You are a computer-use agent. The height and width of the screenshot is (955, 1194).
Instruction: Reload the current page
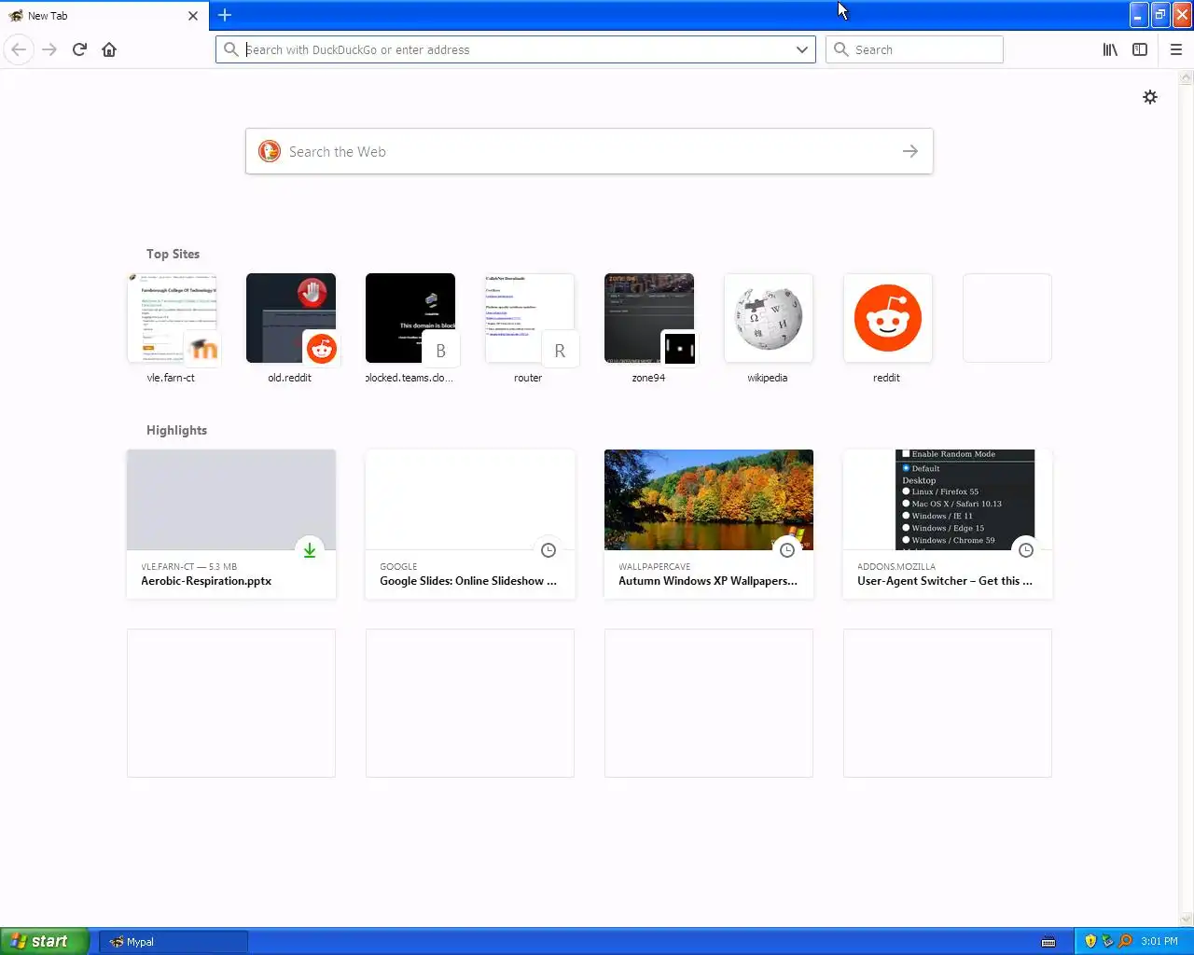tap(79, 49)
